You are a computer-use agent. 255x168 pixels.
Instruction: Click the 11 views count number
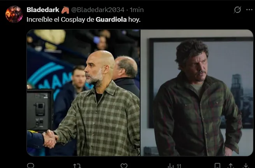[179, 166]
